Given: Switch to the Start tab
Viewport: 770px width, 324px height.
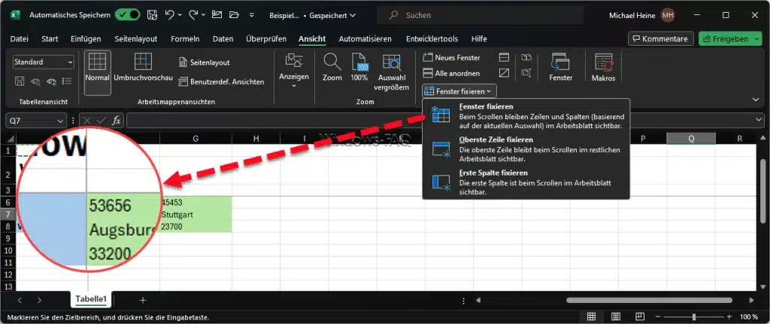Looking at the screenshot, I should (50, 39).
